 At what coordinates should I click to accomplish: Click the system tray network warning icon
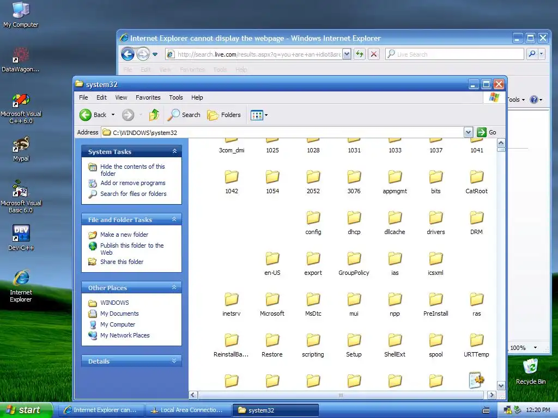click(x=507, y=410)
